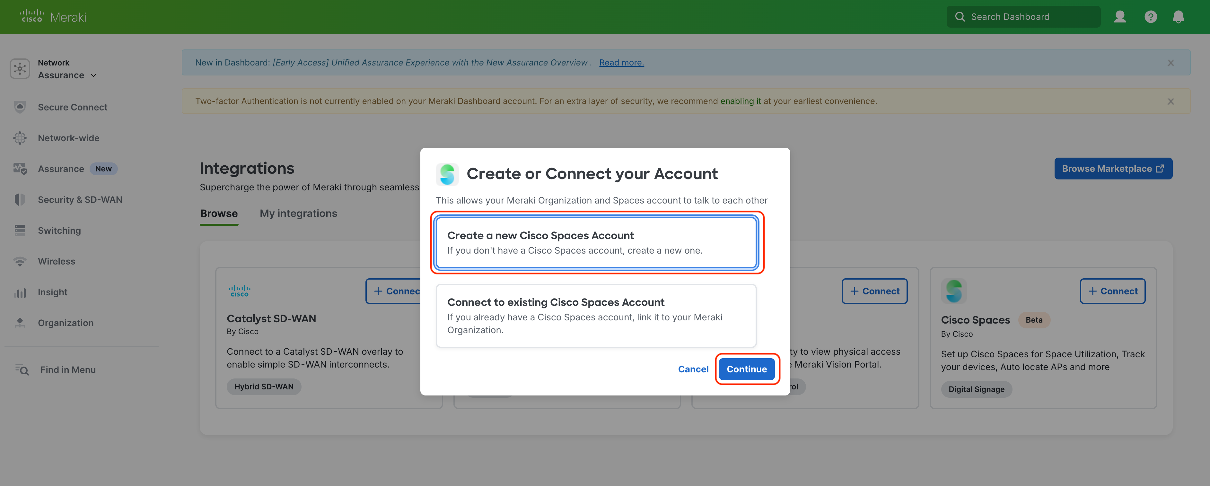The height and width of the screenshot is (486, 1210).
Task: Select Create a new Cisco Spaces Account
Action: click(596, 243)
